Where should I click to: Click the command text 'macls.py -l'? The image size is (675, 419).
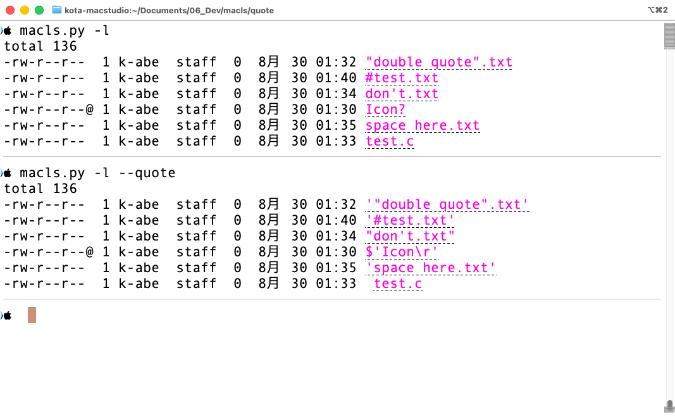65,30
